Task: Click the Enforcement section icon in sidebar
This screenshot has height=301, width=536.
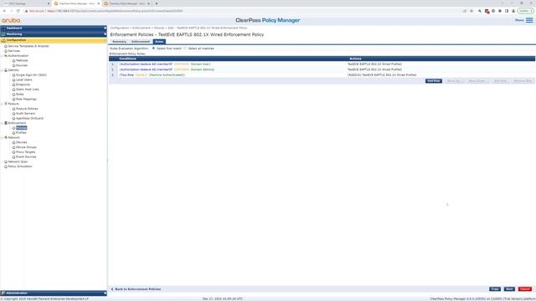Action: click(x=6, y=123)
